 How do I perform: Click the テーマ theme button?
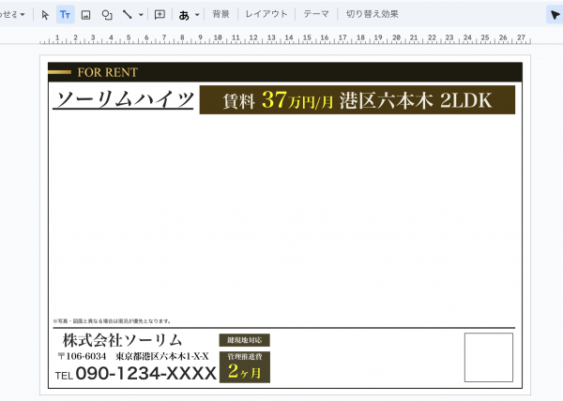coord(316,15)
